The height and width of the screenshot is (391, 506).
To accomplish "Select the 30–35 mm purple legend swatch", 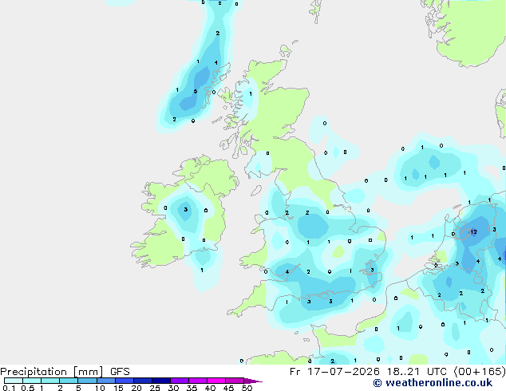I will [180, 381].
